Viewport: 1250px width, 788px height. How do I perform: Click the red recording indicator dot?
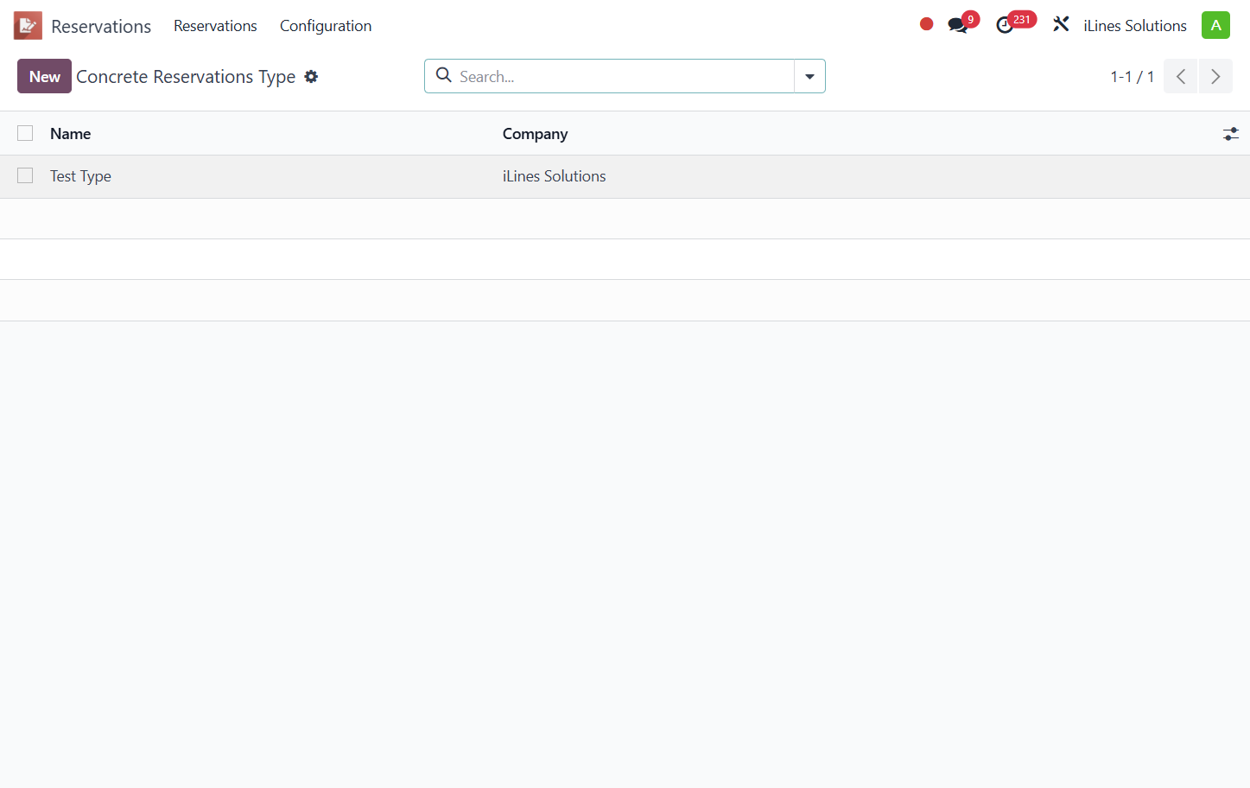(x=926, y=24)
